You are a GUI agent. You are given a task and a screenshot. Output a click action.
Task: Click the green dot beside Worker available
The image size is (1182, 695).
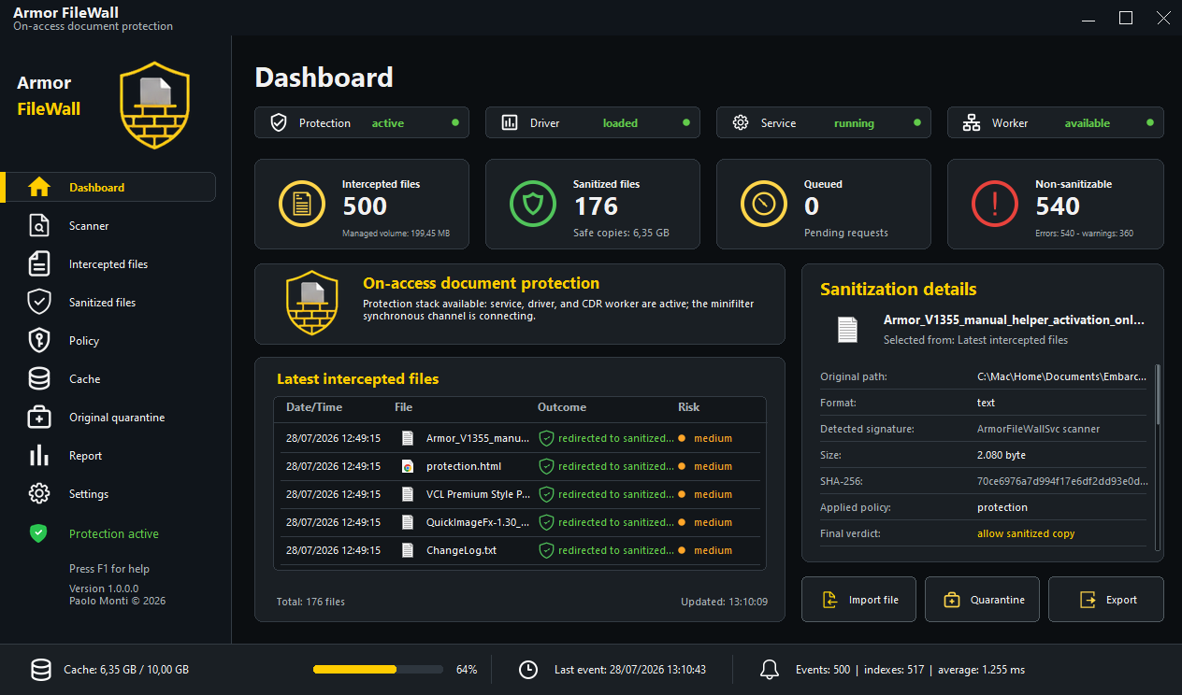pos(1148,122)
